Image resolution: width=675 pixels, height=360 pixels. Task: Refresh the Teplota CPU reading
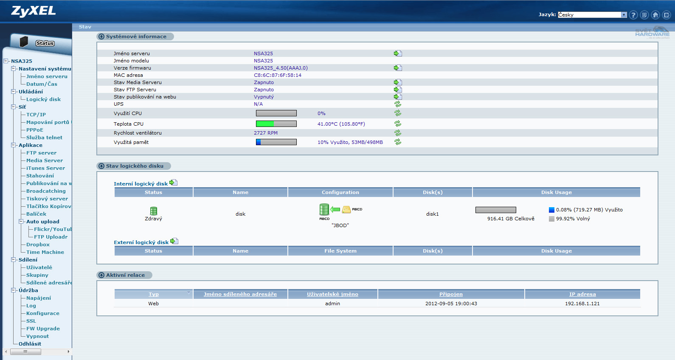(x=398, y=124)
